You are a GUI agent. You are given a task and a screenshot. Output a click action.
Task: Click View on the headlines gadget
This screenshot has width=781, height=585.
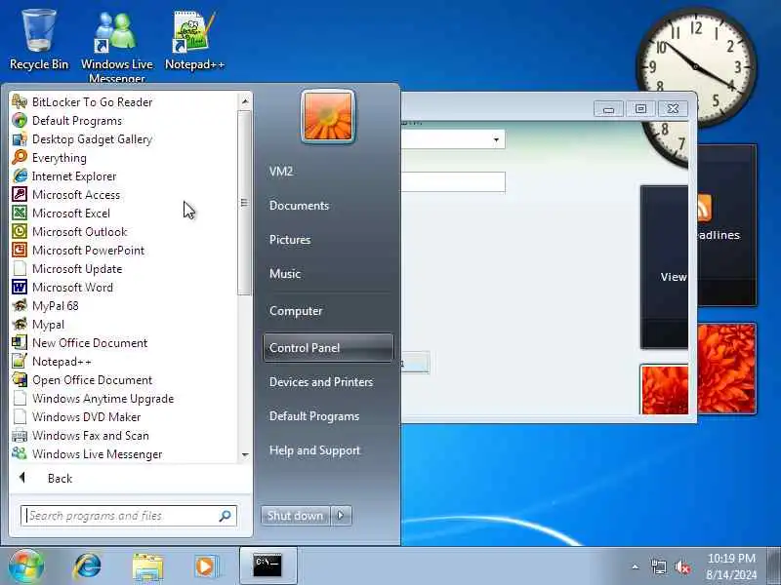click(674, 277)
